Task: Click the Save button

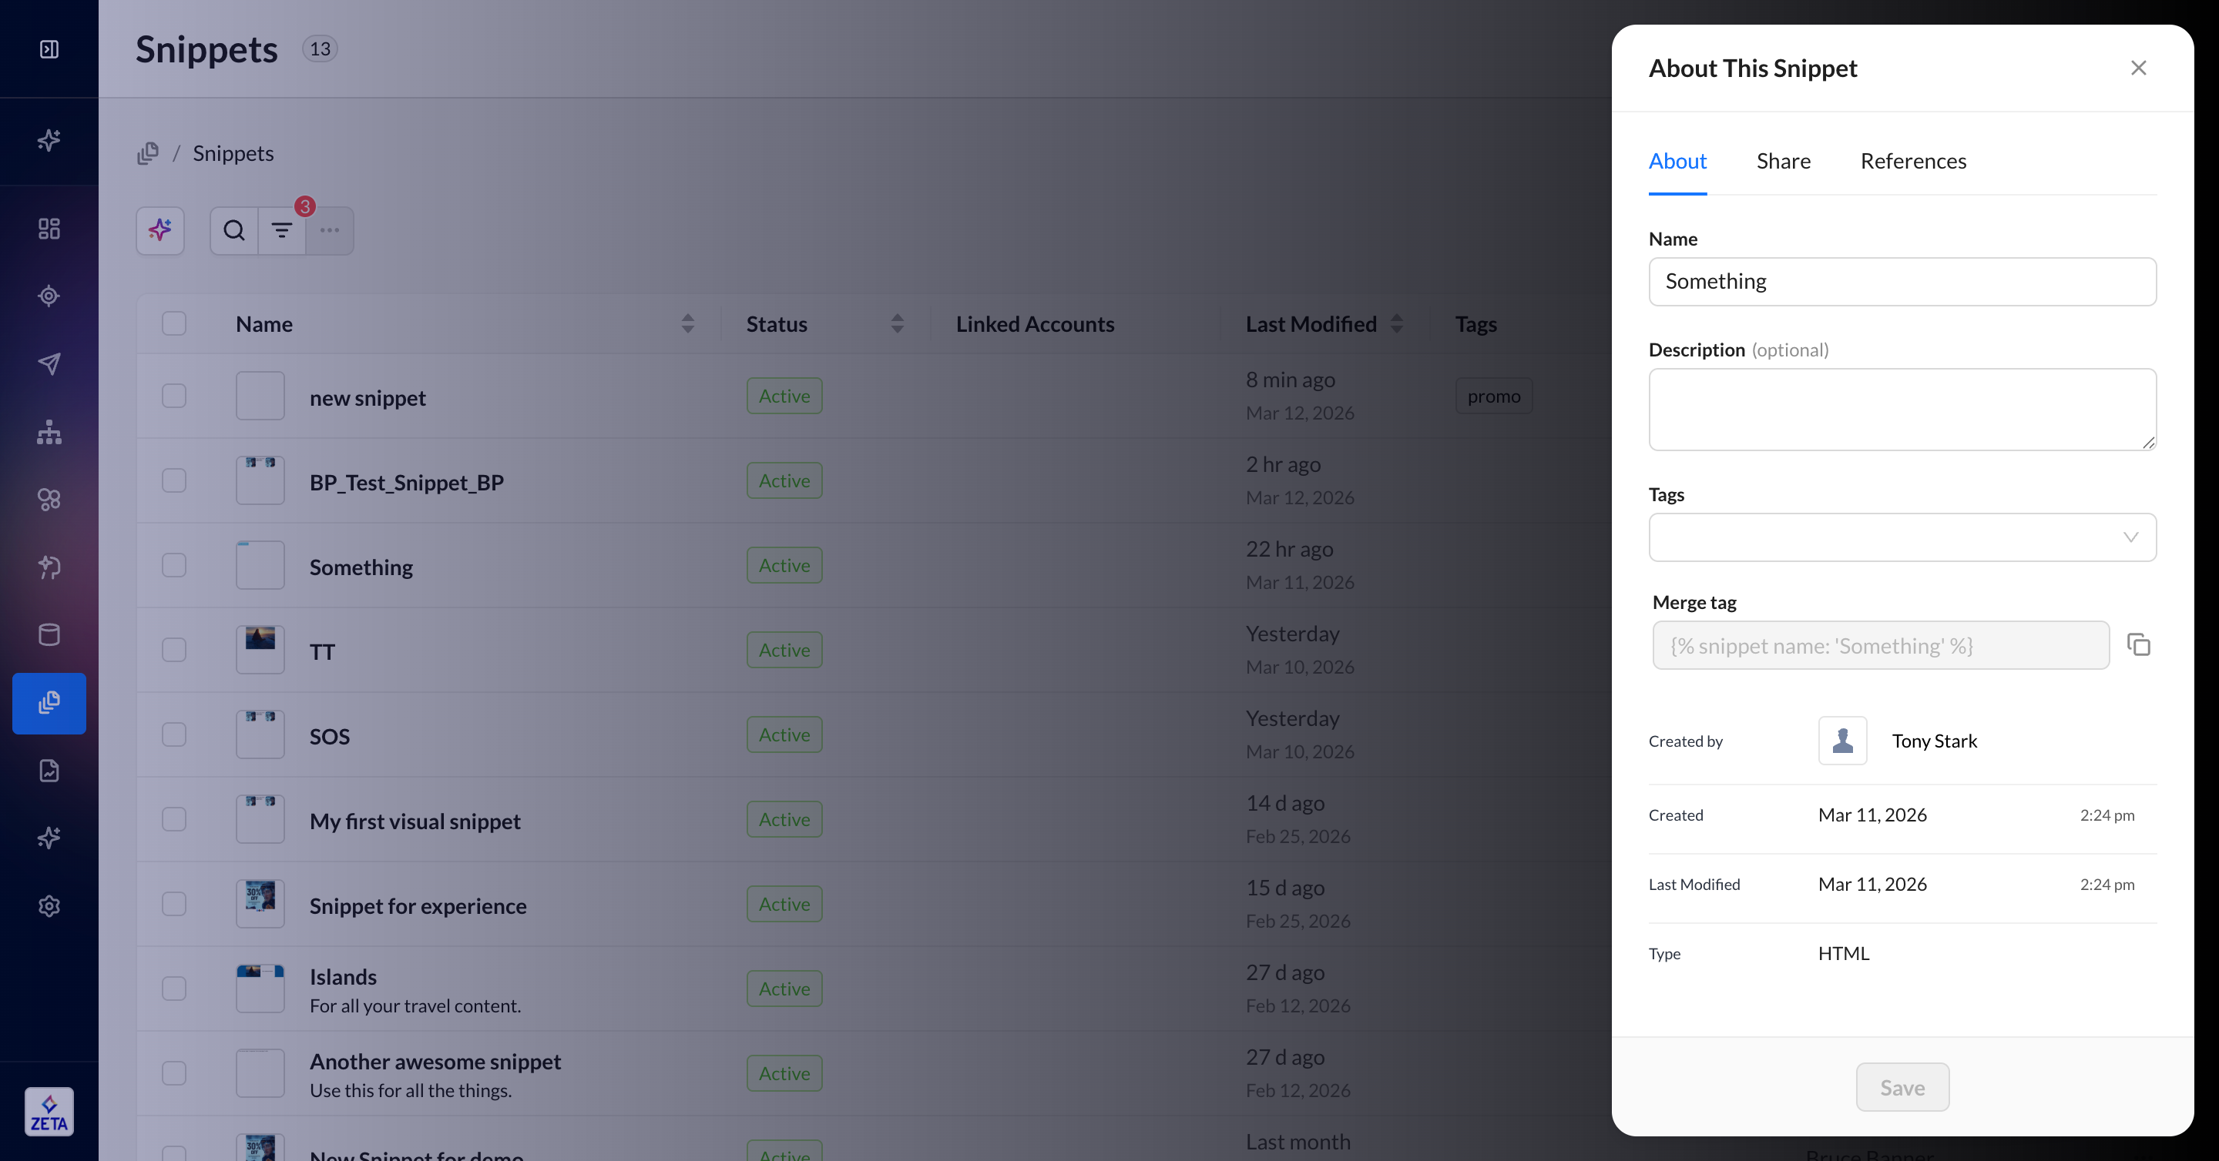Action: click(1902, 1087)
